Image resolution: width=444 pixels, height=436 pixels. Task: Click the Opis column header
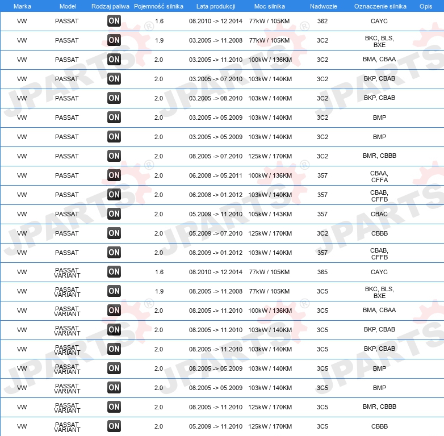426,6
